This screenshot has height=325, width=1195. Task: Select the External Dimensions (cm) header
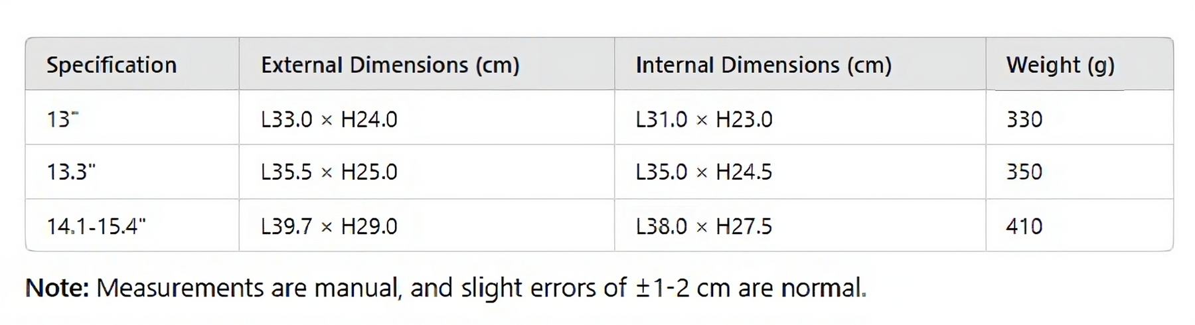(390, 65)
